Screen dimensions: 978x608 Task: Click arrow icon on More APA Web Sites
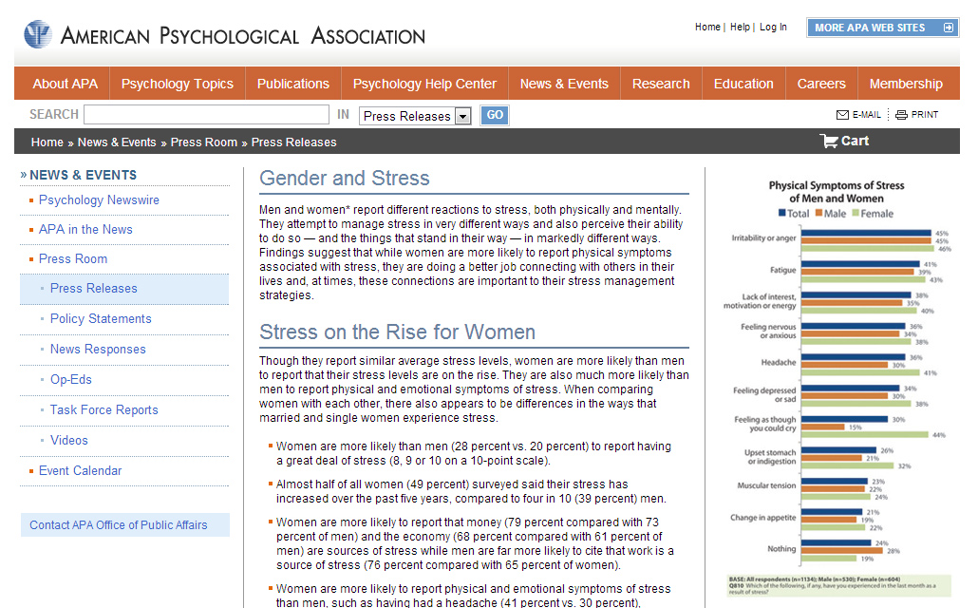[948, 28]
